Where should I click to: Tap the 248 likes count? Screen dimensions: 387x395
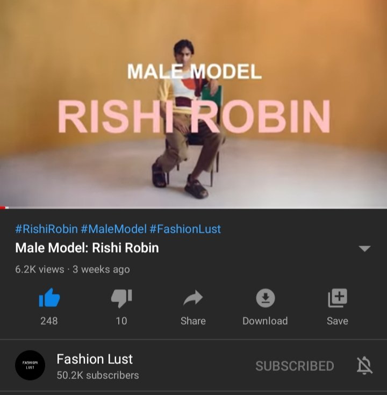(49, 321)
